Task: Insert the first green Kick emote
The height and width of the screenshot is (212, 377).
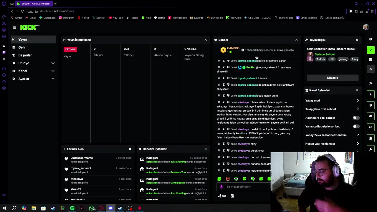Action: tap(219, 179)
